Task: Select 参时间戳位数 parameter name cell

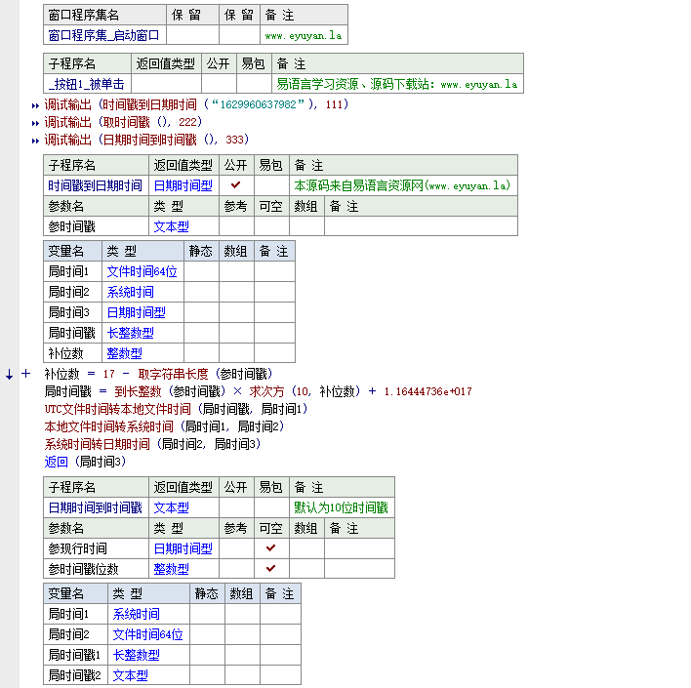Action: pyautogui.click(x=96, y=569)
